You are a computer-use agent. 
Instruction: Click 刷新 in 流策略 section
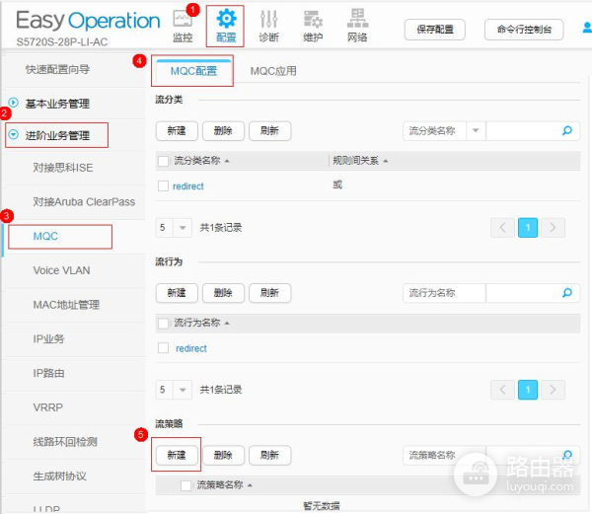coord(269,455)
